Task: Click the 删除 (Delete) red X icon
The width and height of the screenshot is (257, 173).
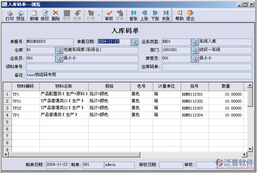Action: pyautogui.click(x=56, y=15)
